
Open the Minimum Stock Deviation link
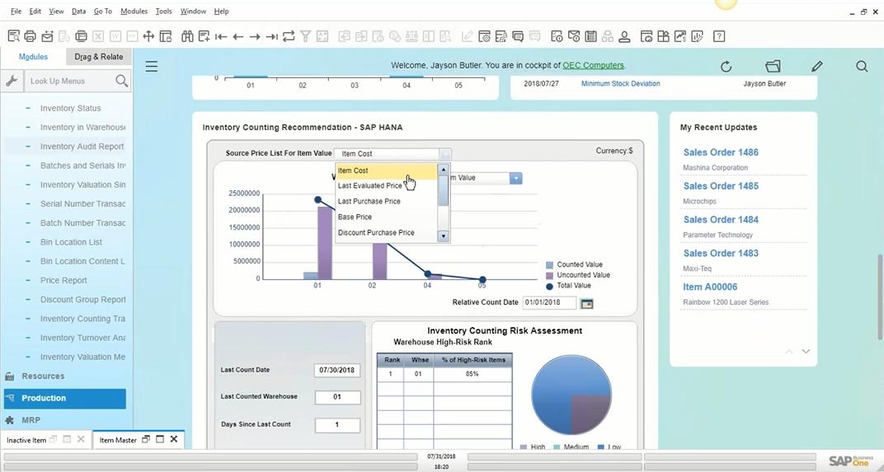[620, 83]
